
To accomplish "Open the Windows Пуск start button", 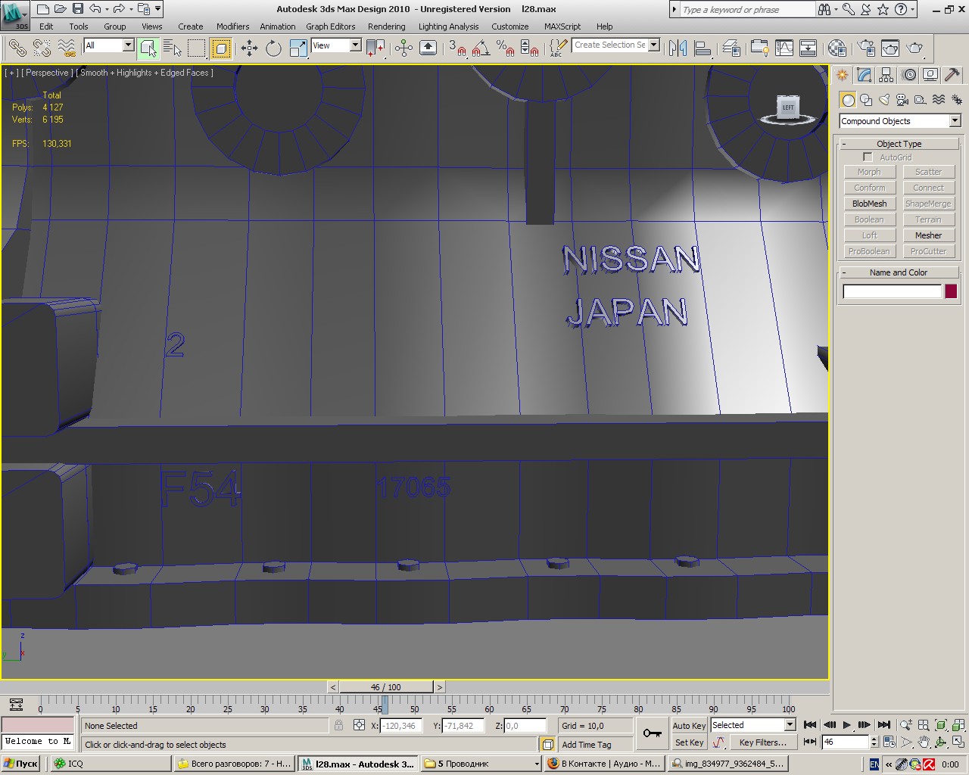I will click(x=21, y=764).
